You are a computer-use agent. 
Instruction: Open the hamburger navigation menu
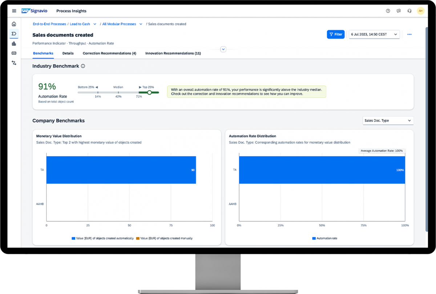point(14,11)
